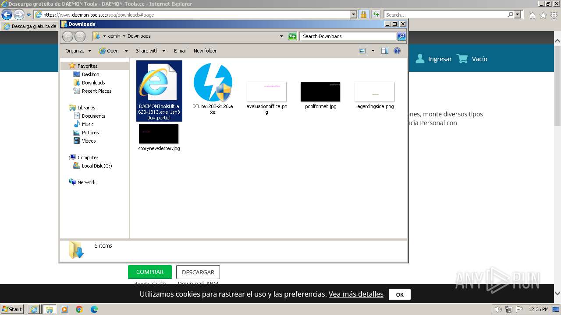Open Windows Media Player from taskbar
561x315 pixels.
point(64,309)
